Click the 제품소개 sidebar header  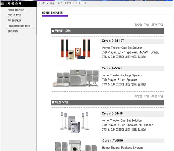coord(18,3)
